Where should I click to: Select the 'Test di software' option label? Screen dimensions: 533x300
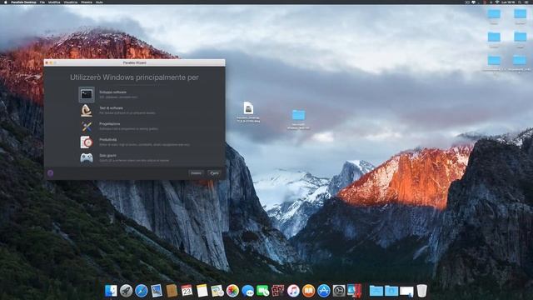(111, 108)
